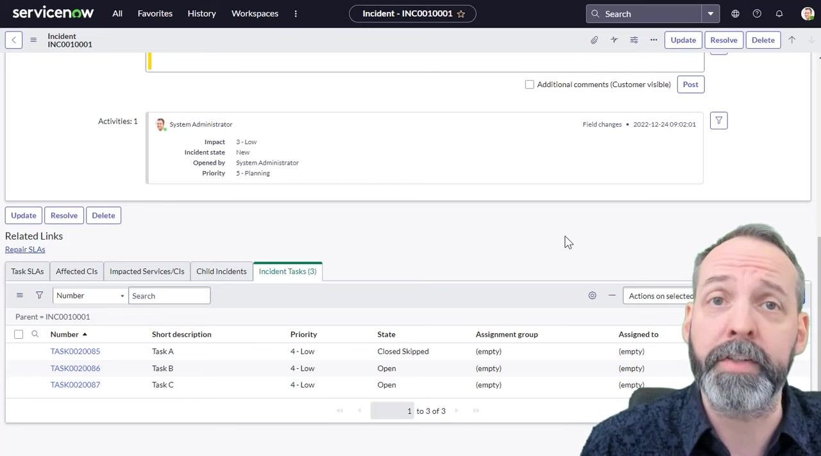Toggle the incident tasks list filter funnel
The height and width of the screenshot is (456, 821).
pos(39,295)
